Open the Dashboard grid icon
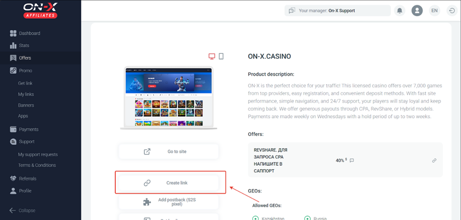The width and height of the screenshot is (461, 220). [13, 33]
